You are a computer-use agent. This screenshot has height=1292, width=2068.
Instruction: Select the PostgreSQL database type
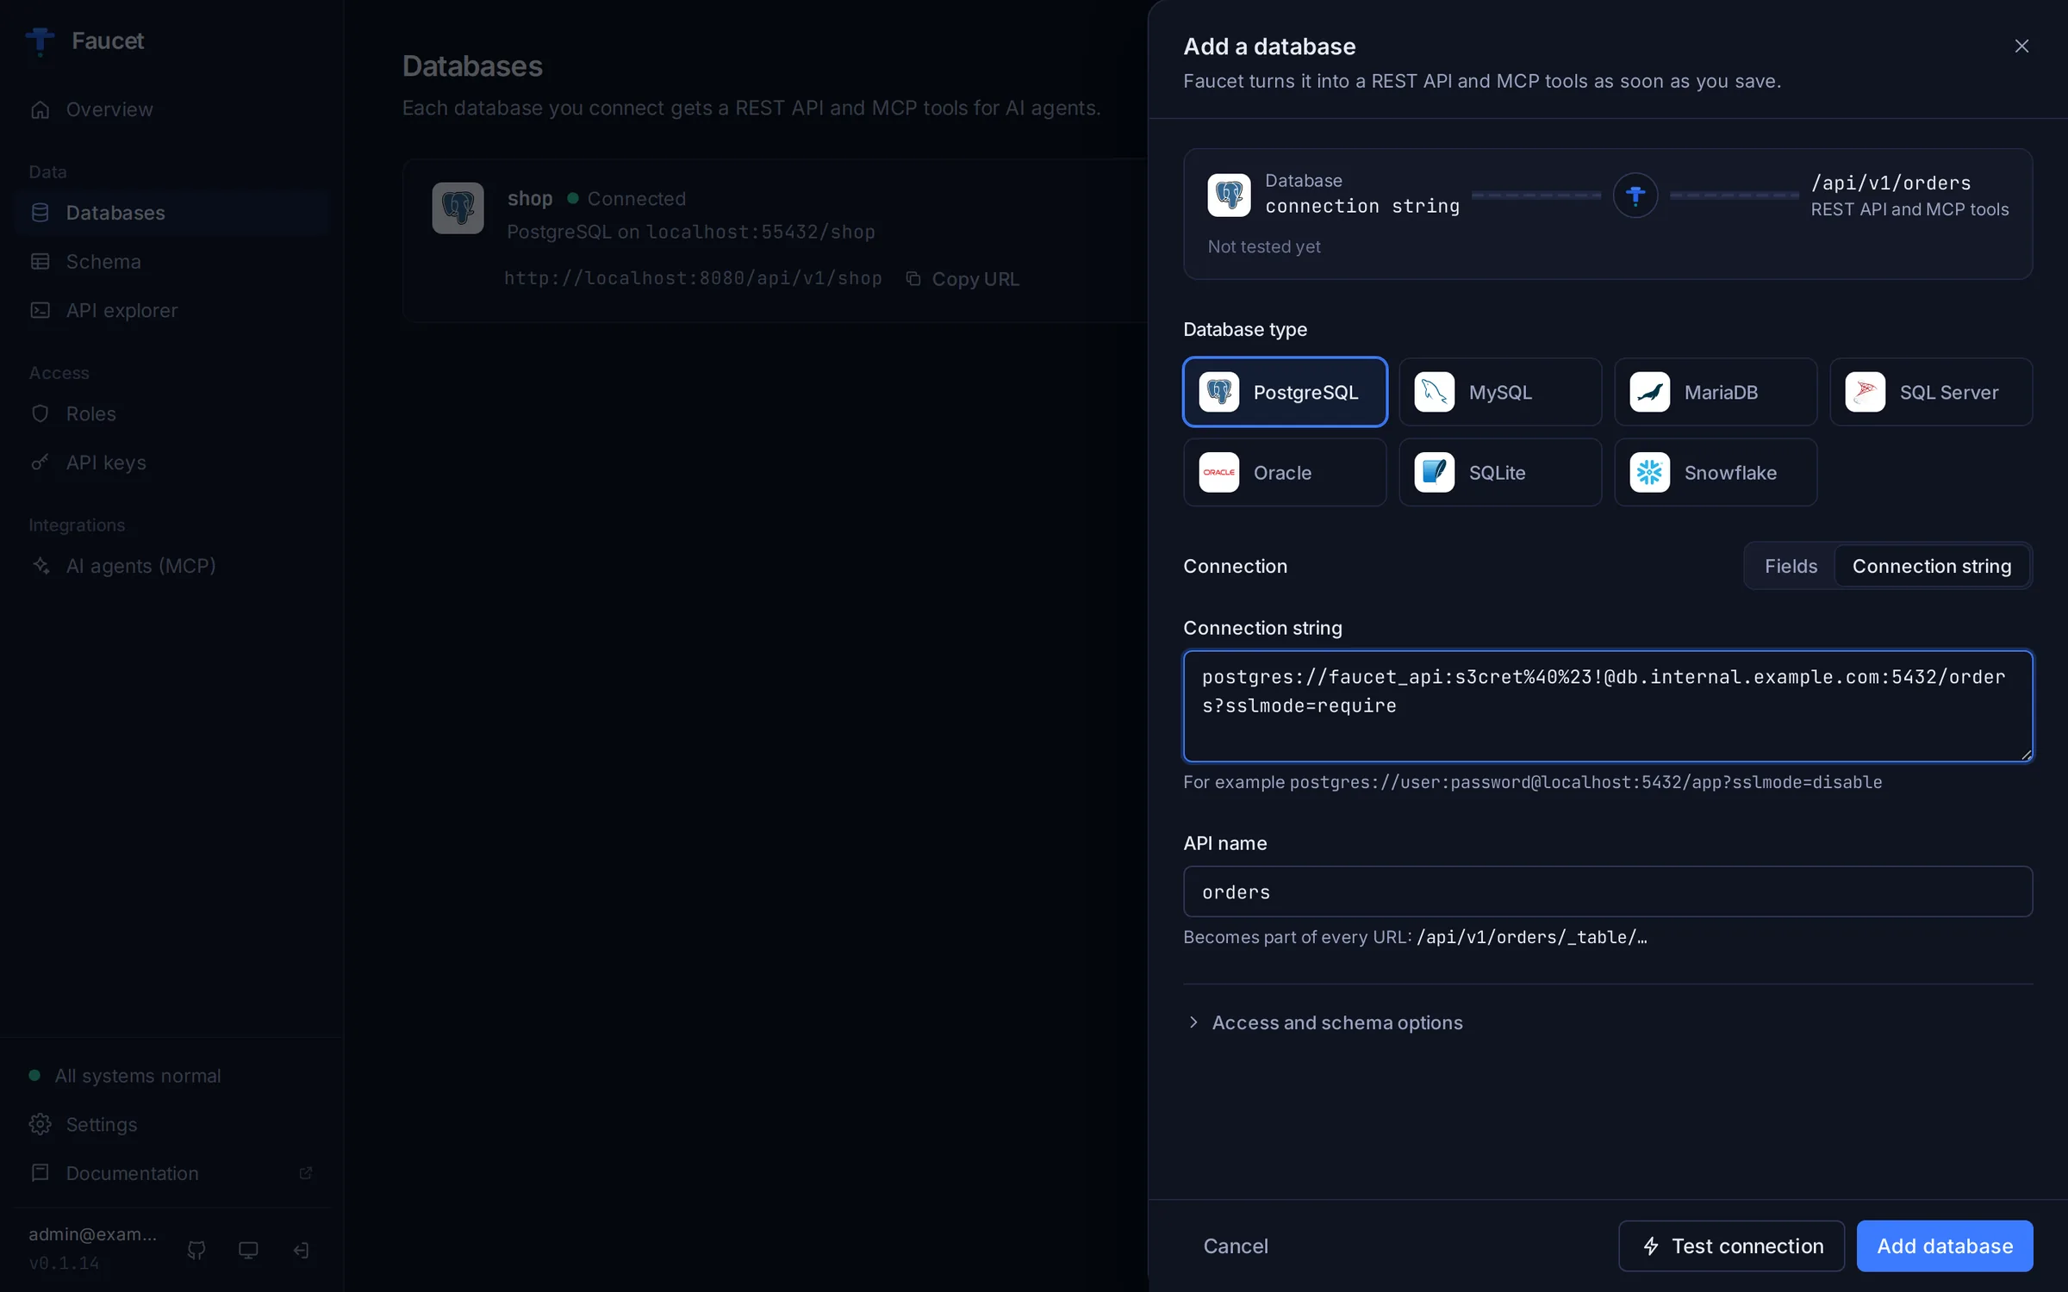1285,392
